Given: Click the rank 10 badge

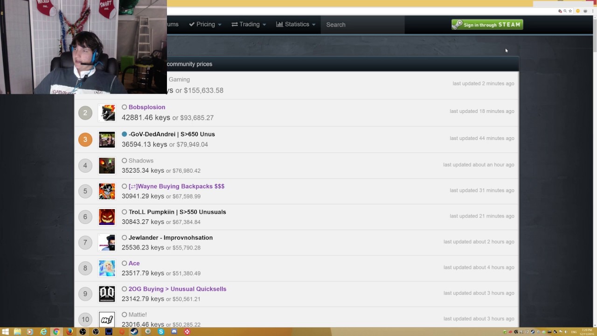Looking at the screenshot, I should pyautogui.click(x=85, y=319).
